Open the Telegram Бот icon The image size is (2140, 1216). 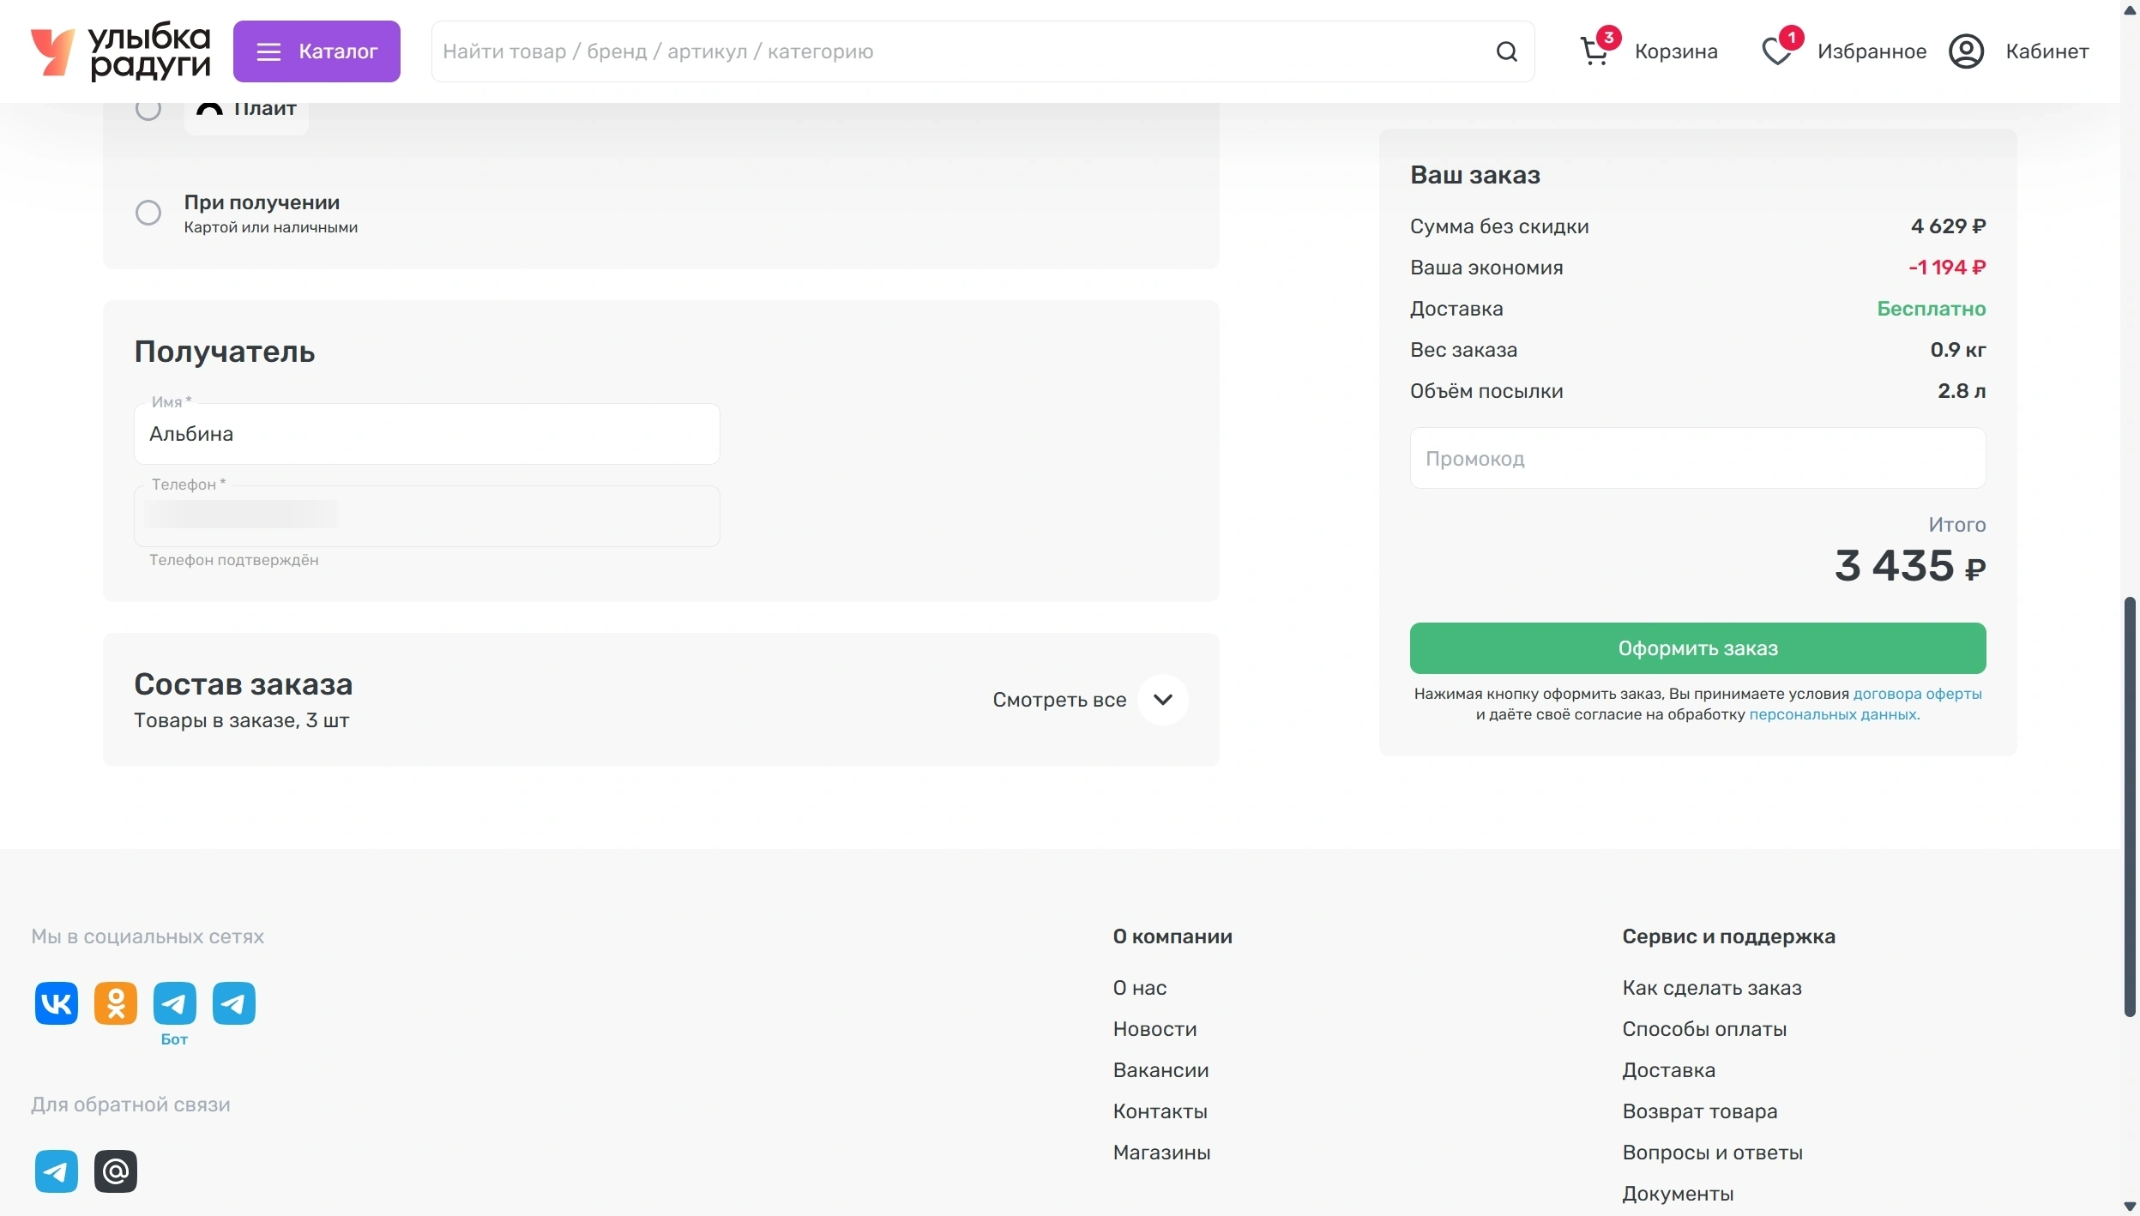(175, 1002)
